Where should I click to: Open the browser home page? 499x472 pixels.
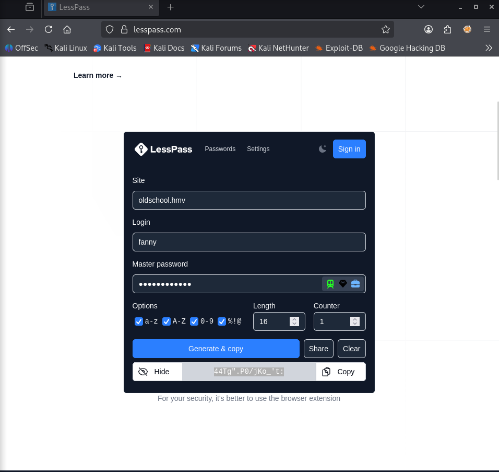(x=67, y=30)
